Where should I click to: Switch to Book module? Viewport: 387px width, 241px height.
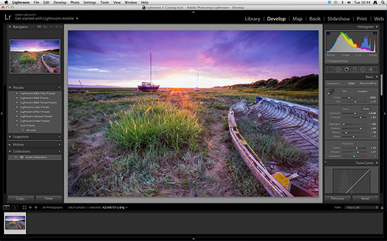point(315,19)
